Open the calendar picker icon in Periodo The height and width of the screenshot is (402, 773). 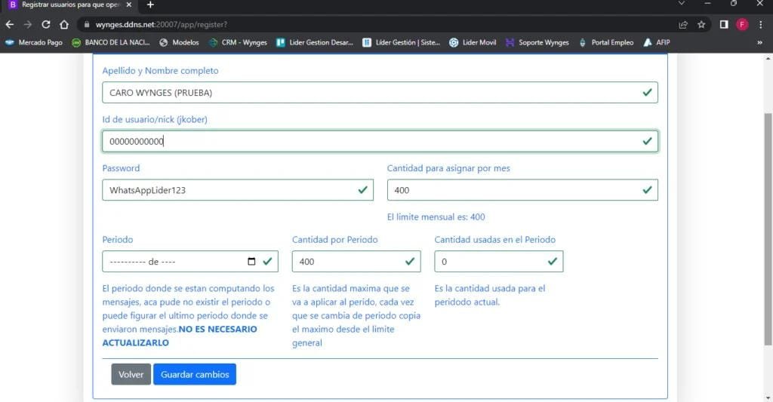pos(251,262)
